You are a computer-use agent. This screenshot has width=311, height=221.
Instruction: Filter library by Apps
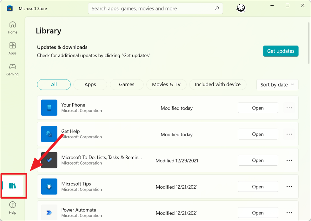coord(90,85)
